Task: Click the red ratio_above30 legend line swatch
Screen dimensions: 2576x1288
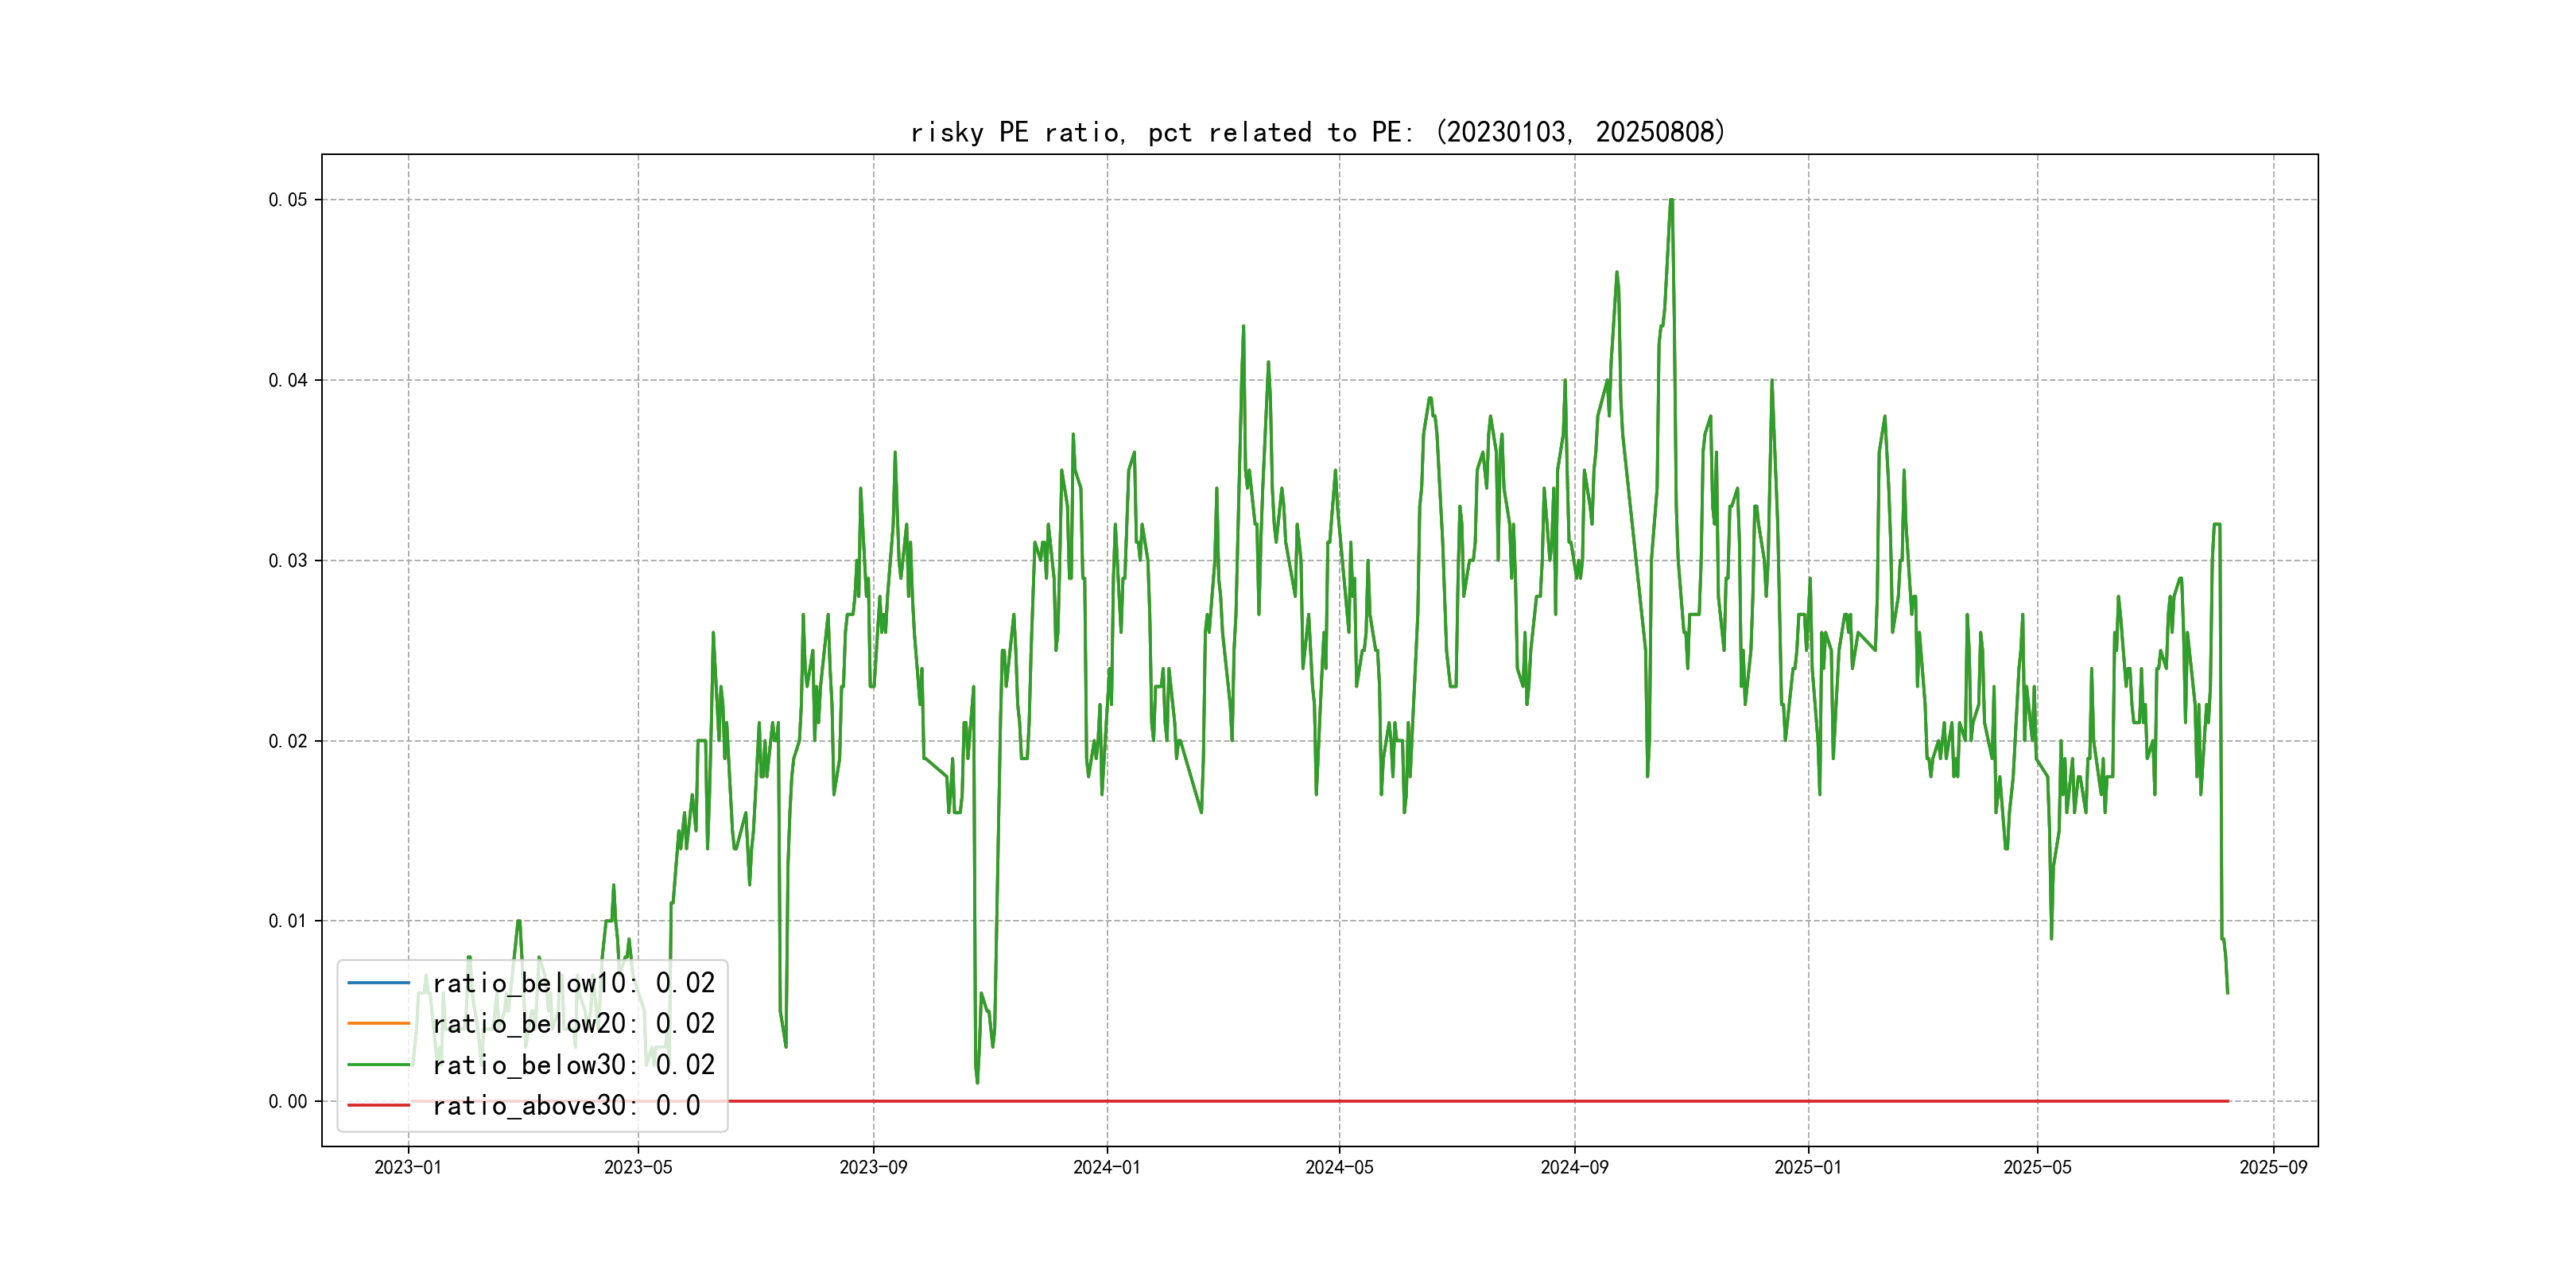Action: tap(378, 1105)
